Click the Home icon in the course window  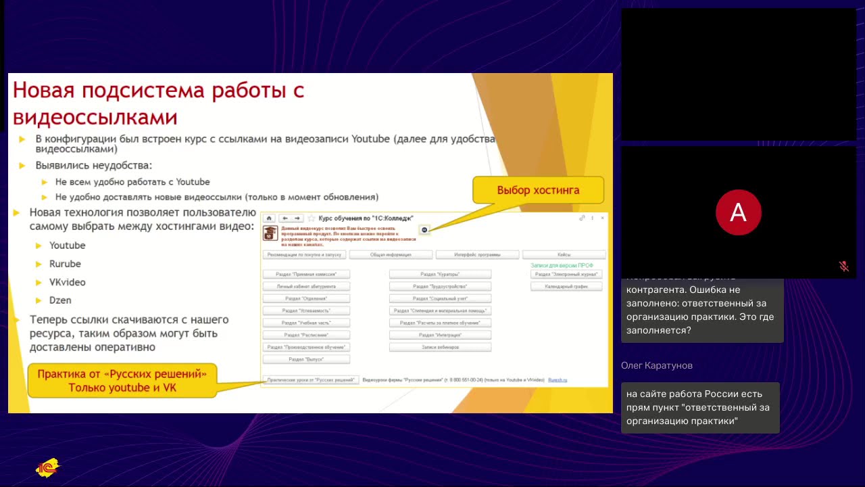pos(269,218)
